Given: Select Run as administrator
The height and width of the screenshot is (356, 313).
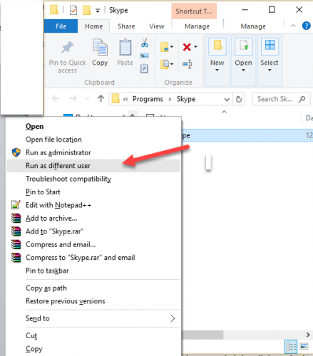Looking at the screenshot, I should 93,152.
